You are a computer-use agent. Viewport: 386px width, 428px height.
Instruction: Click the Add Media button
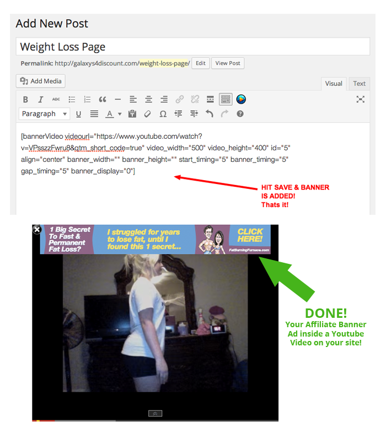[x=41, y=81]
